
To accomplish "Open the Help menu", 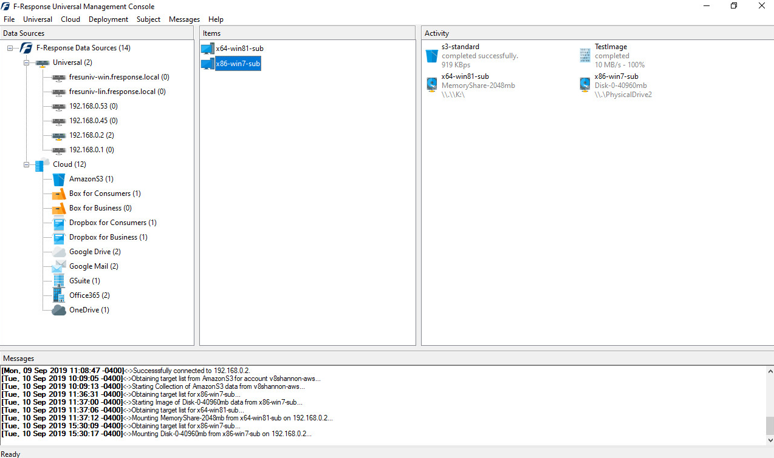I will point(216,19).
